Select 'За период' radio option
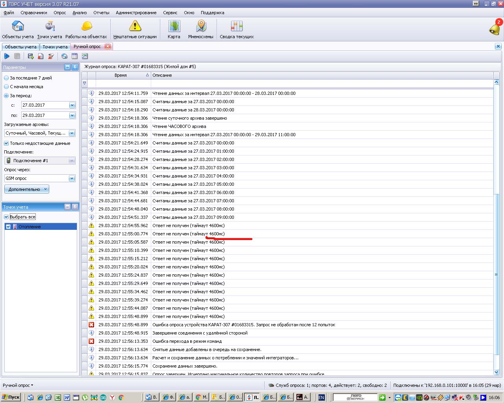 (x=6, y=96)
